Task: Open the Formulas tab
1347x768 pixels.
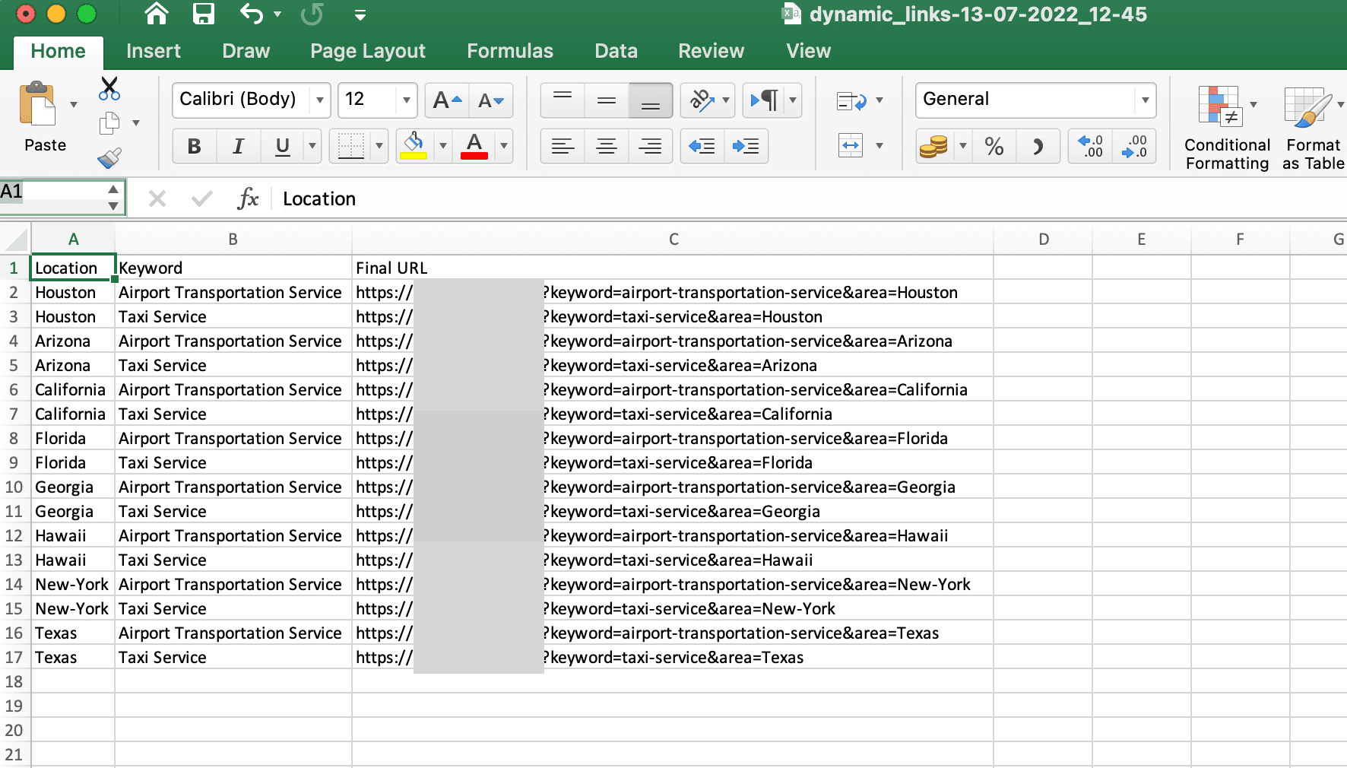Action: [x=510, y=51]
